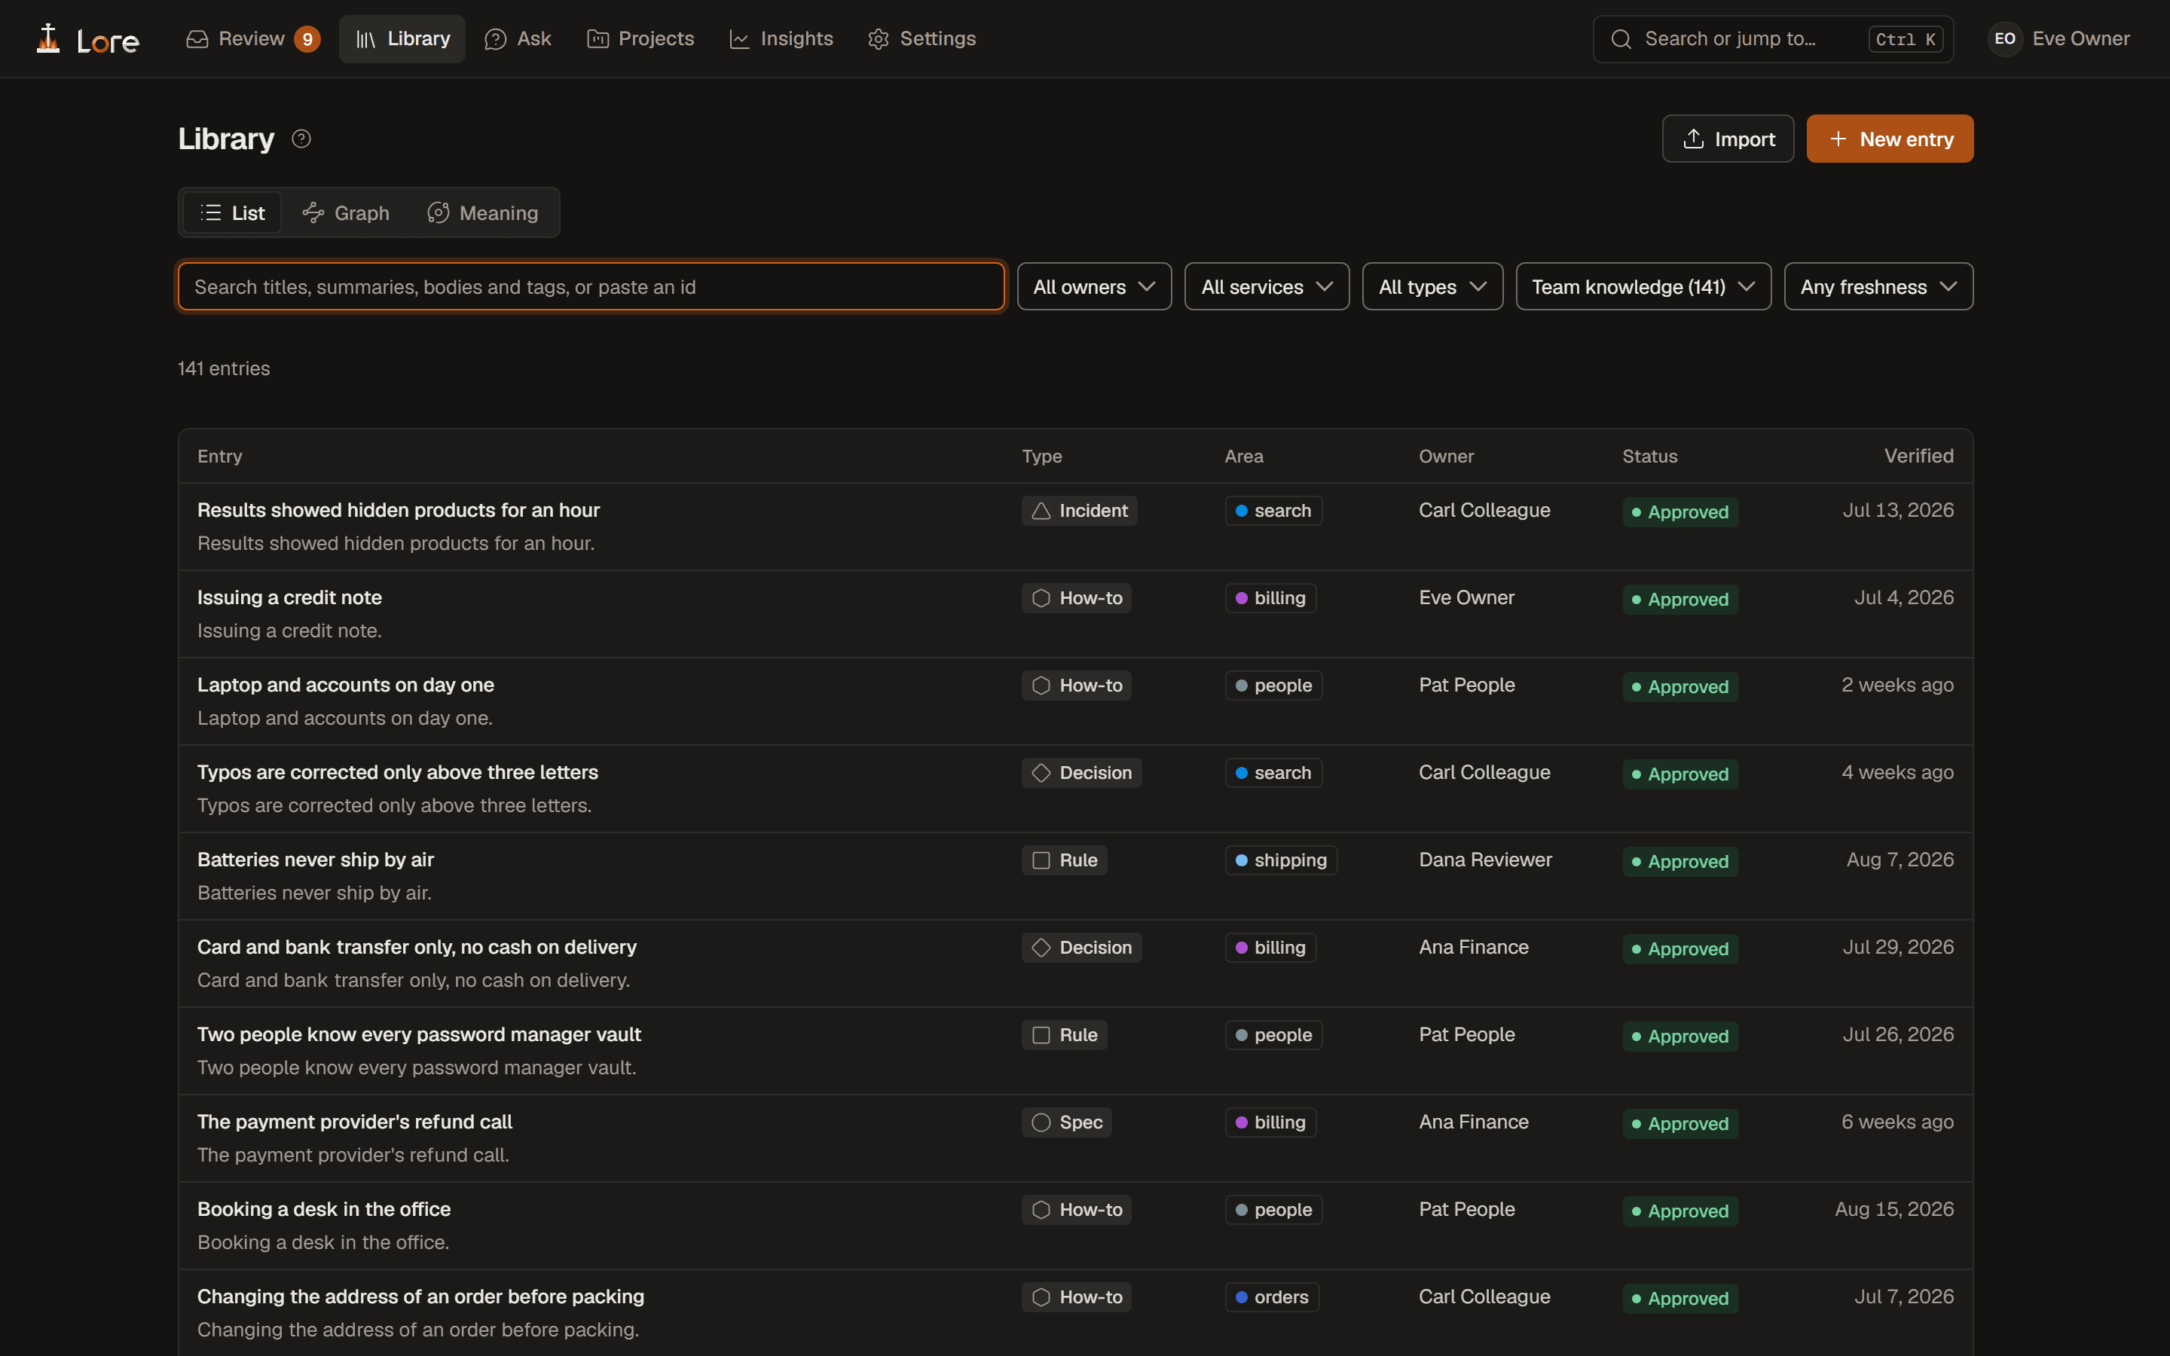Click Approved status on Laptop and accounts row
This screenshot has width=2170, height=1356.
[1680, 687]
